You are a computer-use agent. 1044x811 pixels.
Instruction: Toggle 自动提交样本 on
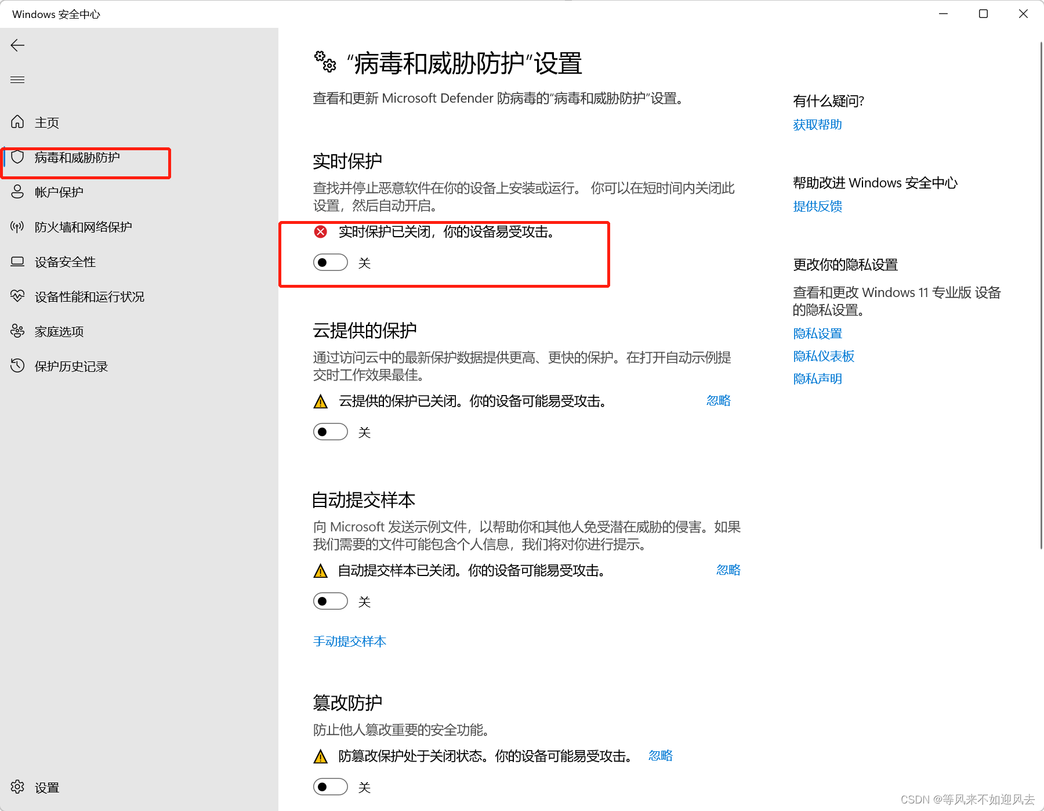pyautogui.click(x=330, y=601)
